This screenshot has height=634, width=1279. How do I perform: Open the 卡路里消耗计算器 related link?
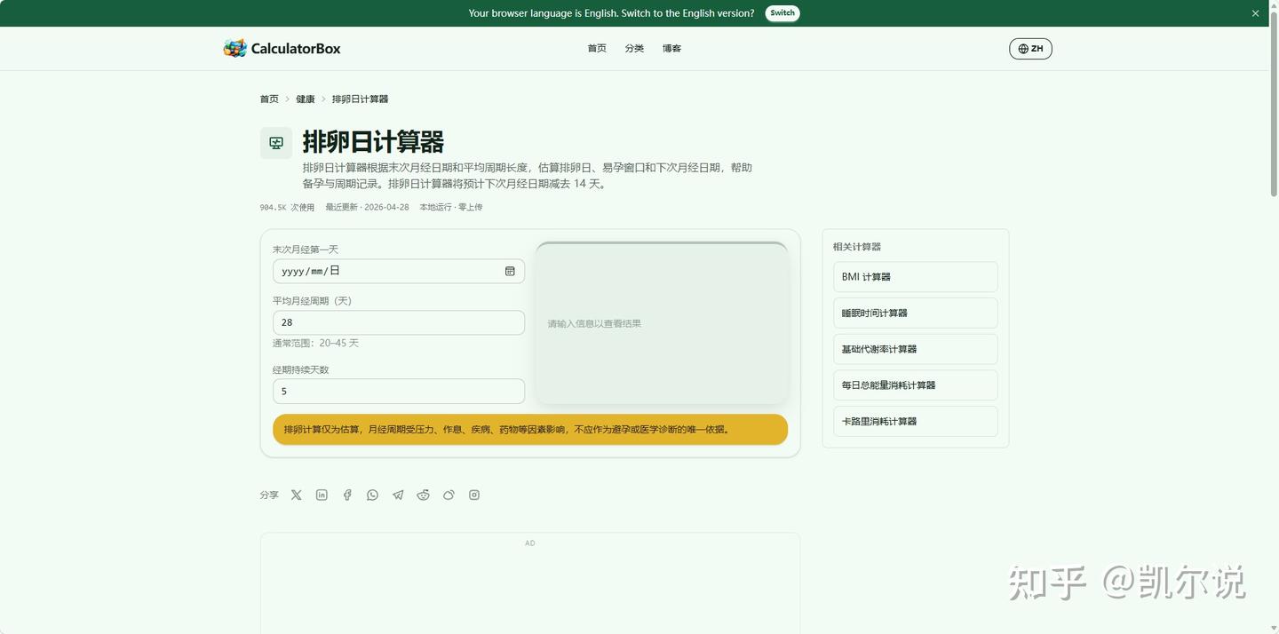pyautogui.click(x=915, y=422)
